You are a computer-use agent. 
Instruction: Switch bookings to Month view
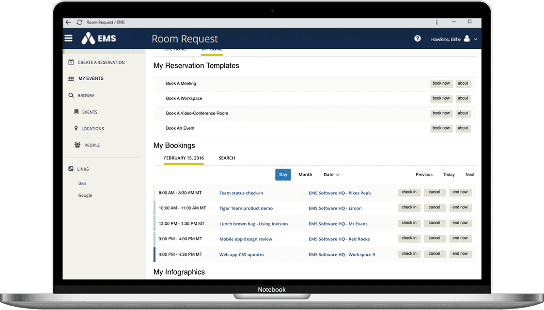[x=305, y=175]
